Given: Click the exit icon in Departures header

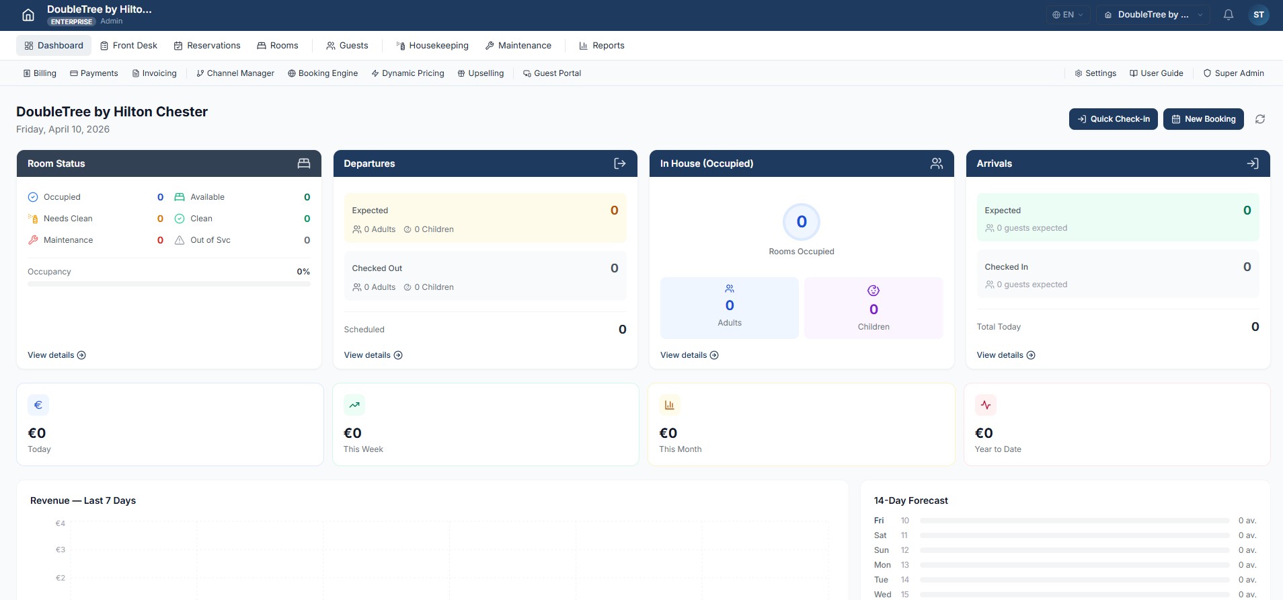Looking at the screenshot, I should point(620,163).
